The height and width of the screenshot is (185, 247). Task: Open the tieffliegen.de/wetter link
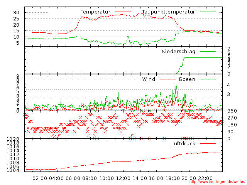tap(217, 182)
